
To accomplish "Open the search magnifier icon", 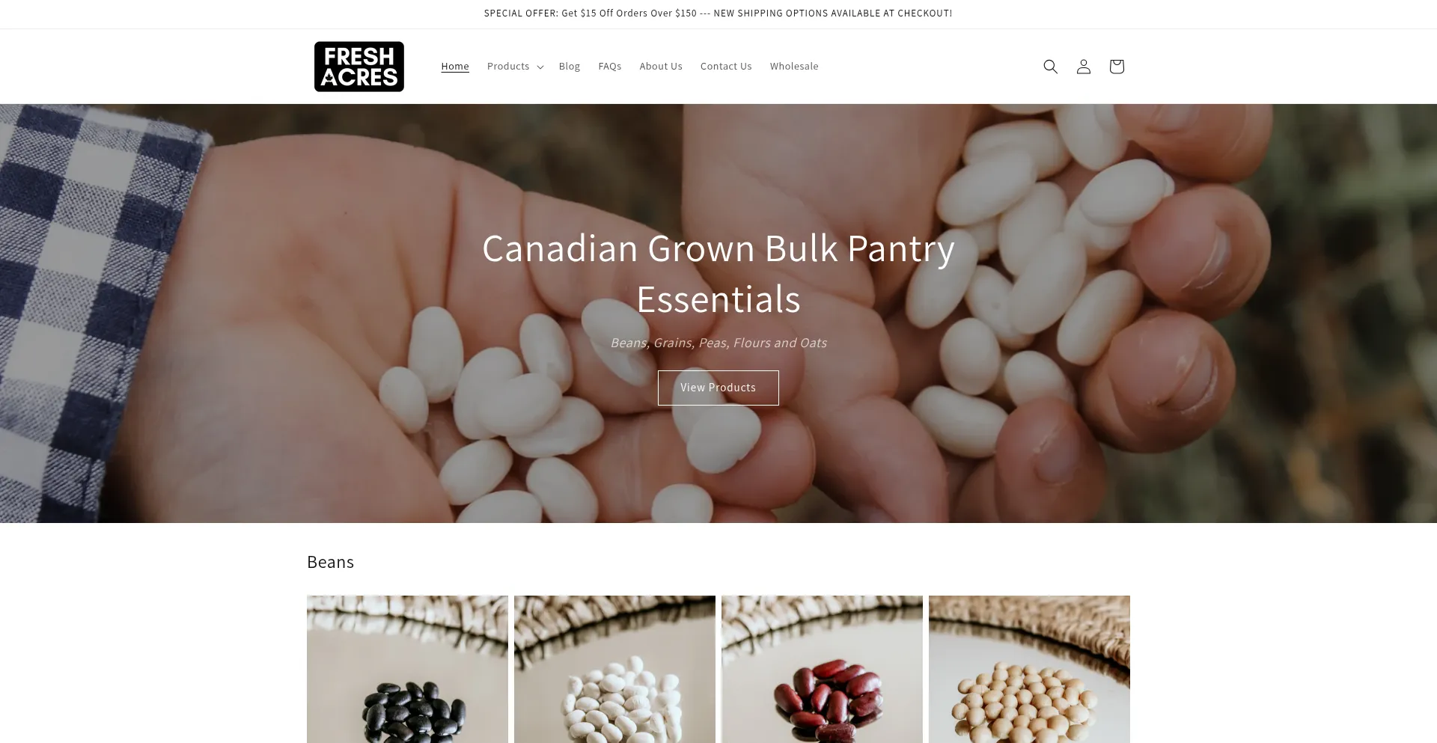I will (1050, 67).
